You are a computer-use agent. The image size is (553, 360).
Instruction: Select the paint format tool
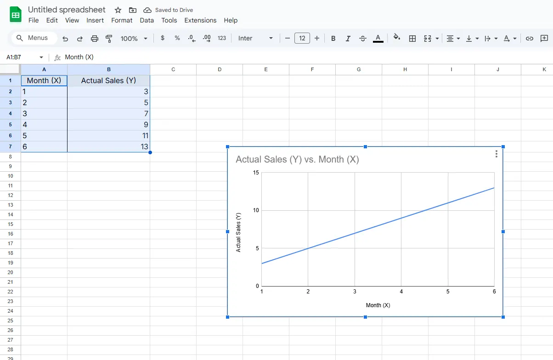click(109, 39)
